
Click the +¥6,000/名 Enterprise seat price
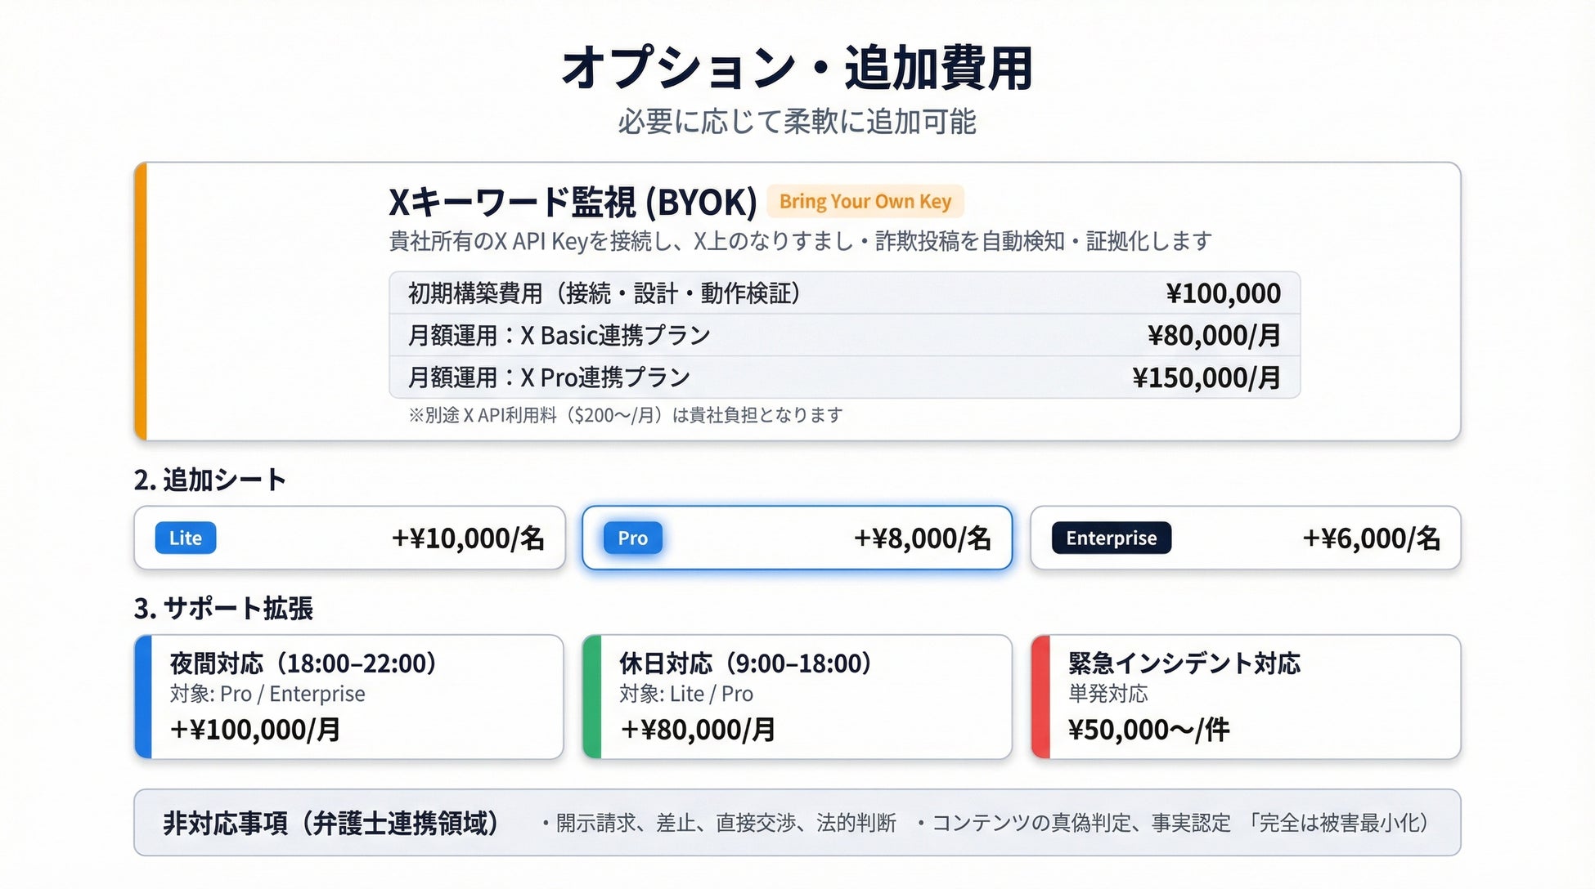pyautogui.click(x=1371, y=538)
